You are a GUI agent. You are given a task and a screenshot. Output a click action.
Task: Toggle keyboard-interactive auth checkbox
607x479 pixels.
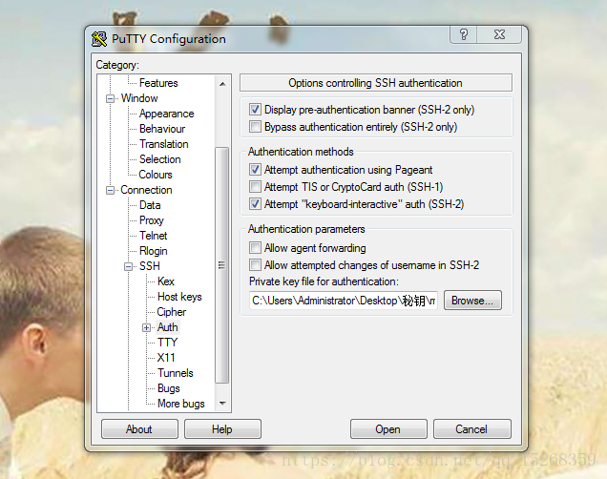(255, 204)
